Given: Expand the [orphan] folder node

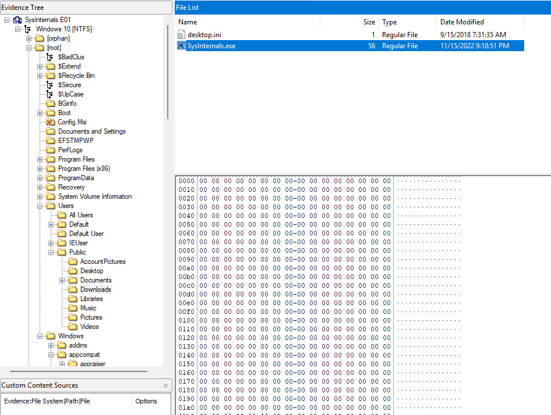Looking at the screenshot, I should click(x=29, y=38).
